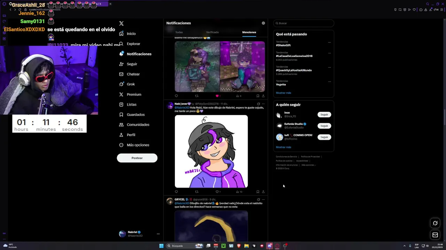This screenshot has width=446, height=250.
Task: Open Premium from sidebar
Action: [x=130, y=94]
